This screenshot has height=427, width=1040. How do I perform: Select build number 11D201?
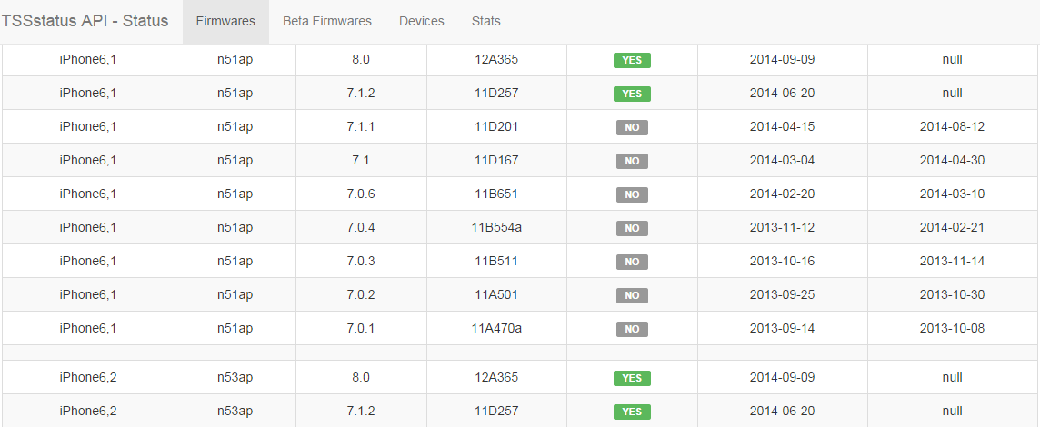496,126
